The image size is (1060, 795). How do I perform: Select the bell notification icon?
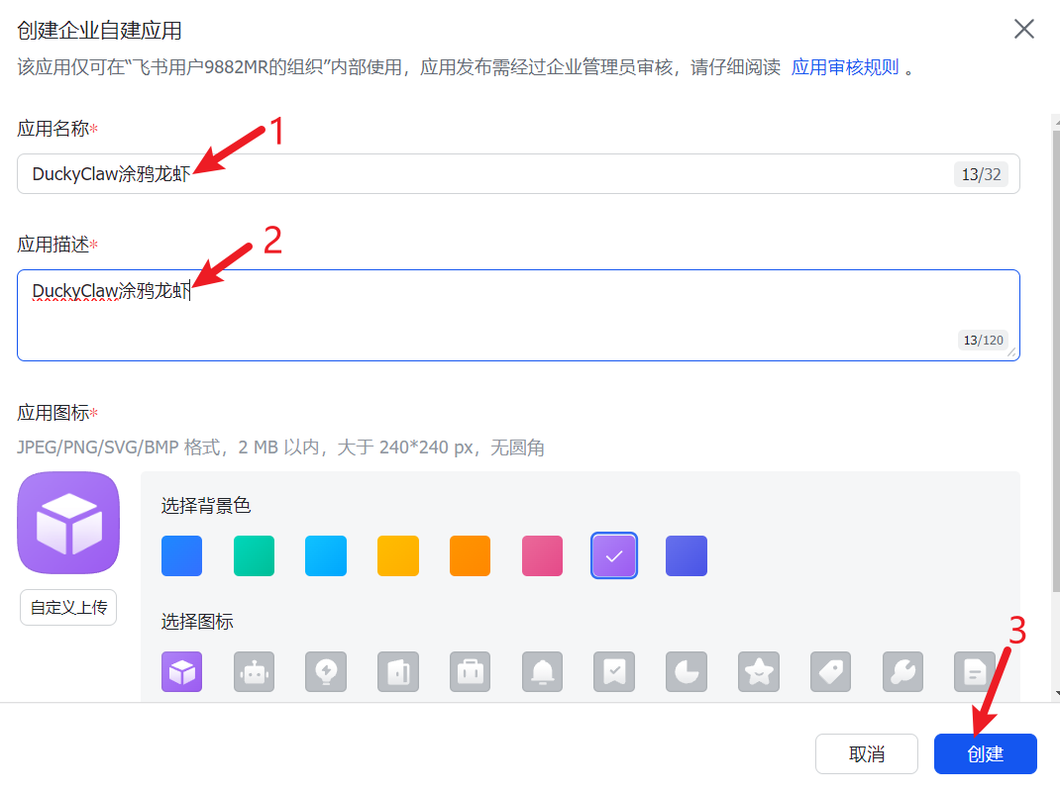(x=542, y=671)
